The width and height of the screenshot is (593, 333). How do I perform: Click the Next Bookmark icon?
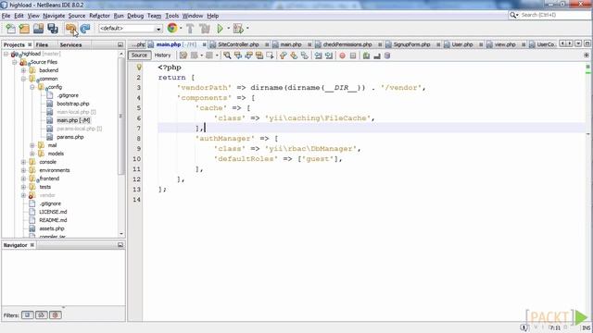pos(294,55)
